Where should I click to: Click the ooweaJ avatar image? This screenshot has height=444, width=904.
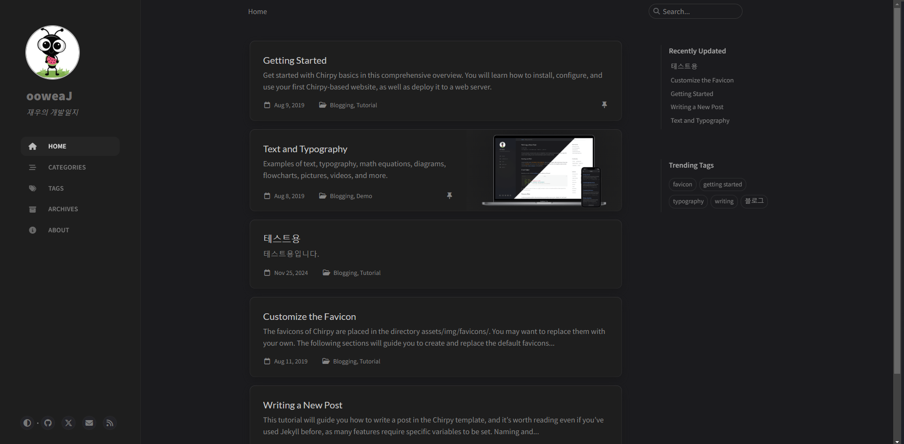point(53,52)
